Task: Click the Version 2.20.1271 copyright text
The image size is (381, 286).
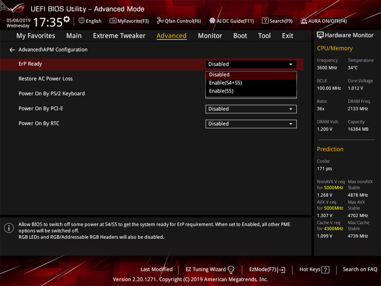Action: (190, 280)
